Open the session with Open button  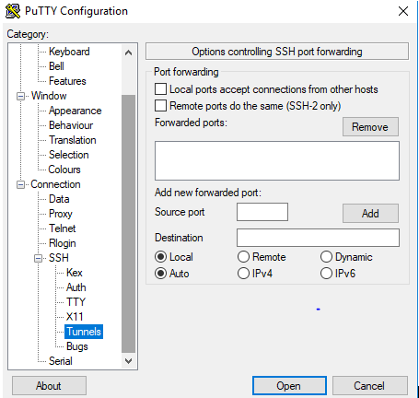pos(289,386)
